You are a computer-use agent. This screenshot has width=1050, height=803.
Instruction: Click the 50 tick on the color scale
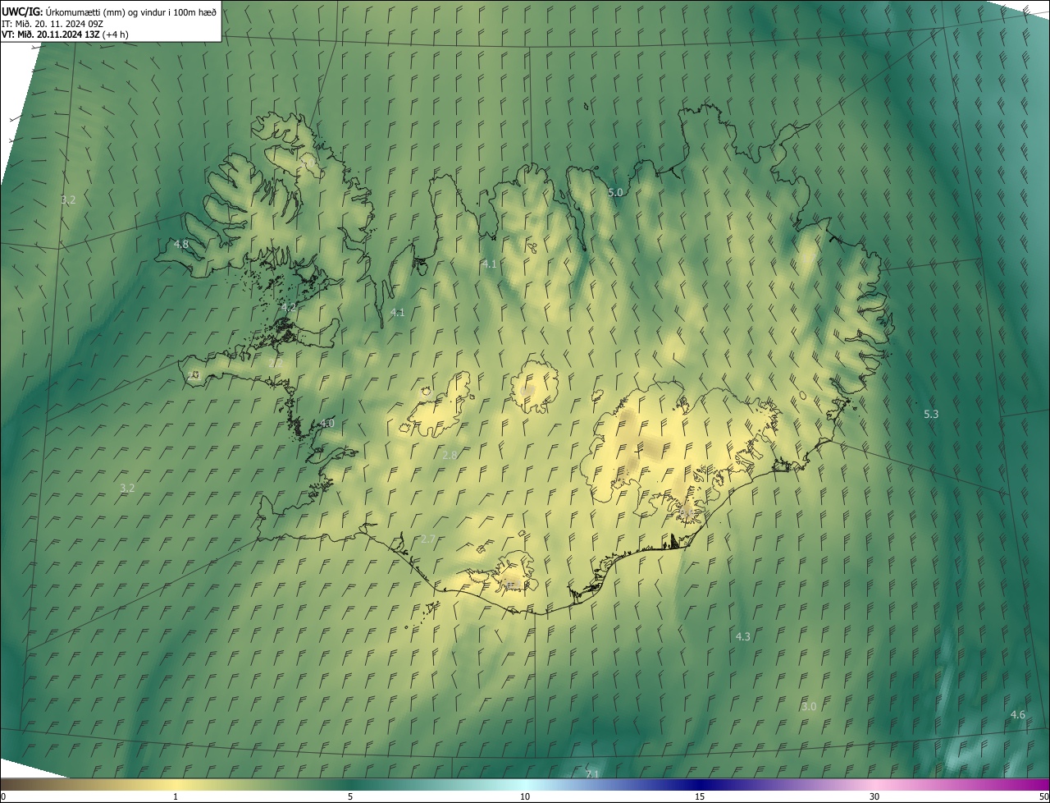(1043, 796)
